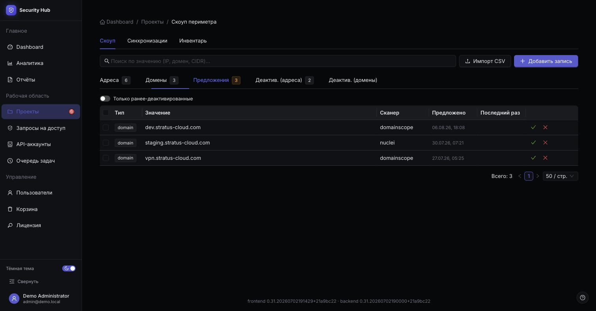Toggle the Тёмная тема dark mode switch
Screen dimensions: 596x311
(69, 268)
